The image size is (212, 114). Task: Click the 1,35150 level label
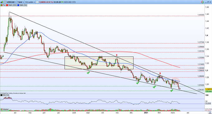(201, 51)
